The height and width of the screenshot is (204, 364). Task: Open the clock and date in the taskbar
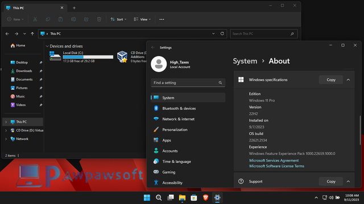point(352,198)
